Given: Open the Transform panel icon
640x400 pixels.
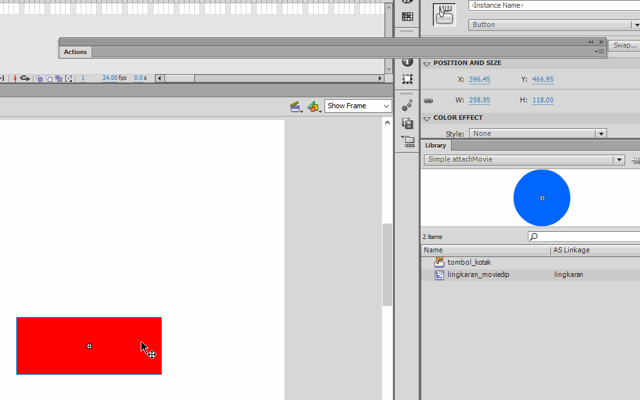Looking at the screenshot, I should [407, 79].
